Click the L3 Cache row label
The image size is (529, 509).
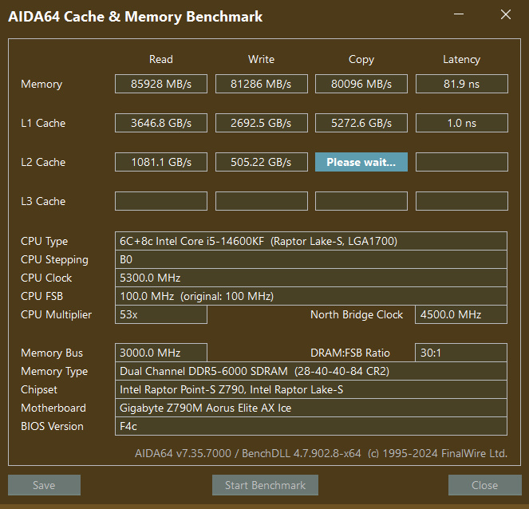click(x=43, y=201)
